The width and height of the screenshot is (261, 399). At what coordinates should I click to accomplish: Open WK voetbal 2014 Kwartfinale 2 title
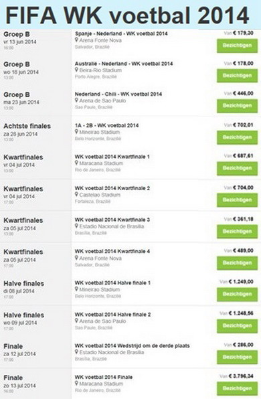[112, 188]
